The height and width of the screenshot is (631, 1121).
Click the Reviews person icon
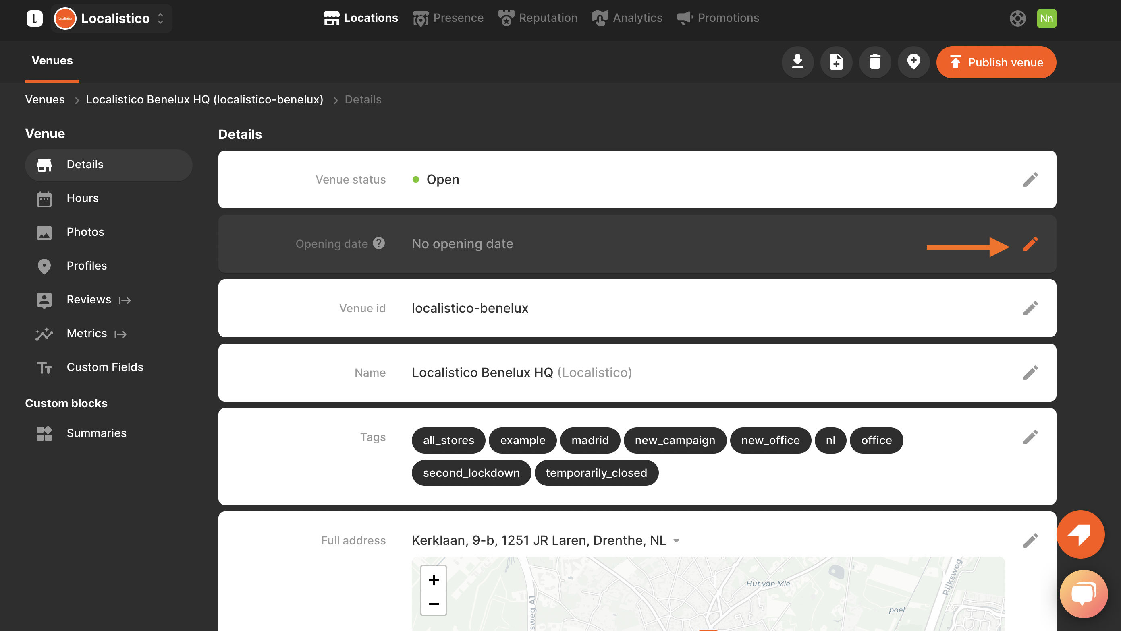point(44,300)
